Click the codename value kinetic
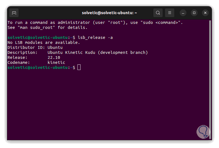This screenshot has height=148, width=219. (x=56, y=62)
